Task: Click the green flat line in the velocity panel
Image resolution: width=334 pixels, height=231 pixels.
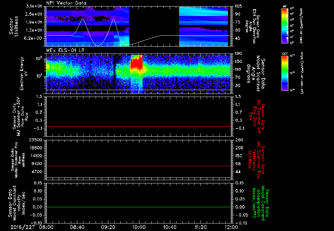Action: pyautogui.click(x=139, y=207)
